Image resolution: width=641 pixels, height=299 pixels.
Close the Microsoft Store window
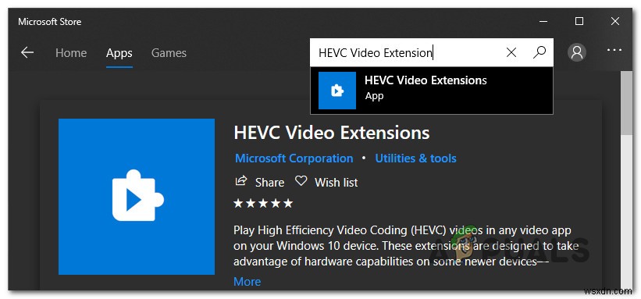615,21
